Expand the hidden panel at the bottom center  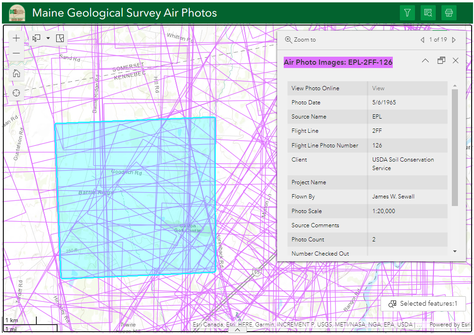pyautogui.click(x=238, y=330)
